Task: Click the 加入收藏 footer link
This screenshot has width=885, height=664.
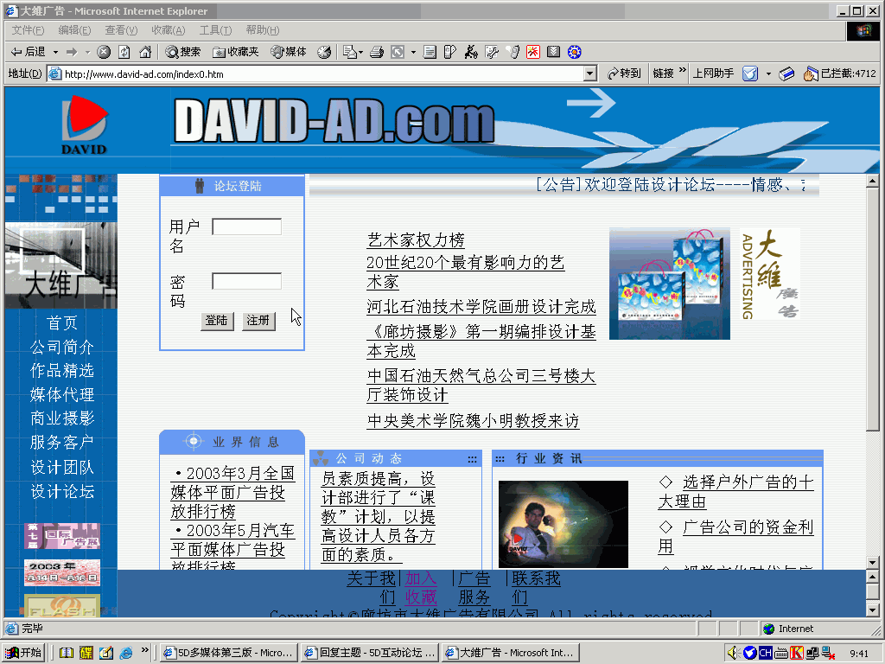Action: (x=421, y=587)
